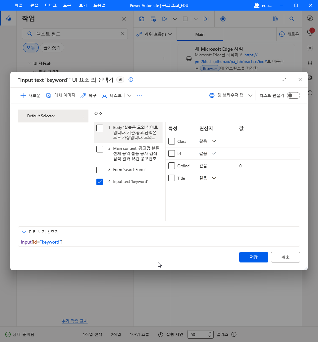Open the Variables {x} panel icon

310,48
